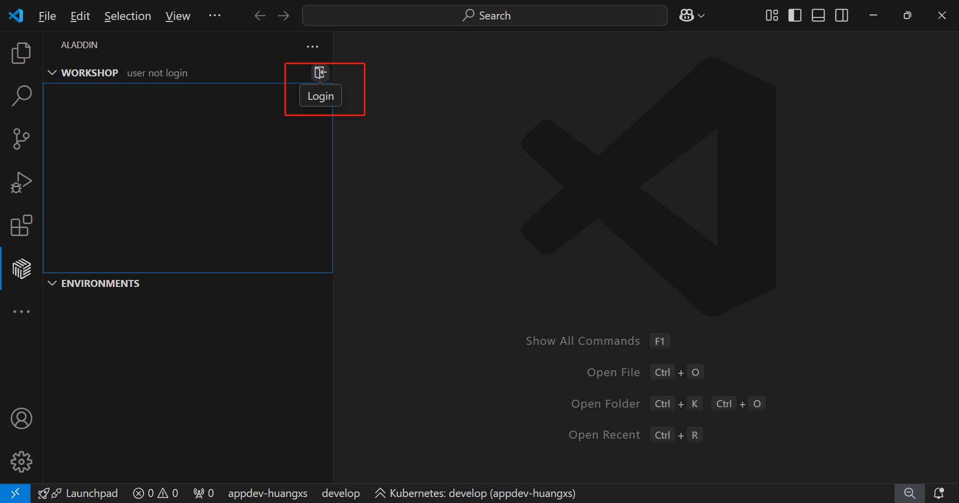
Task: Click the Launchpad status bar item
Action: pyautogui.click(x=78, y=493)
